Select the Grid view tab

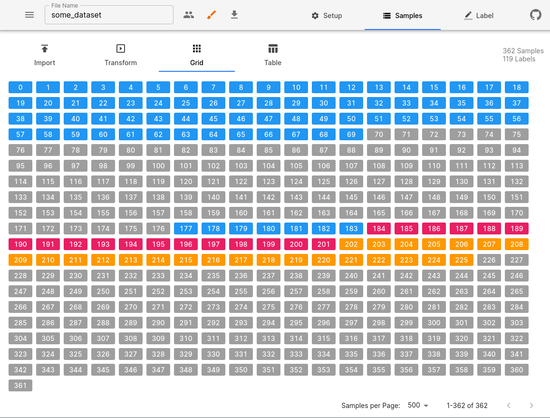point(197,55)
